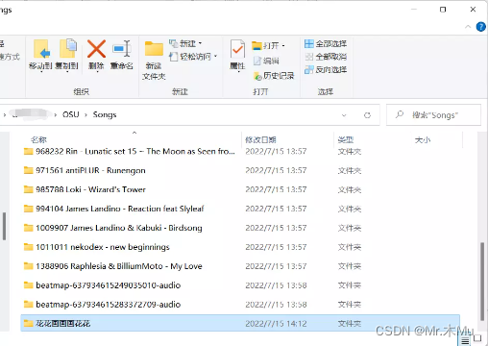Expand the breadcrumb chevron before OSU
Screen dimensions: 488x346
pyautogui.click(x=56, y=115)
